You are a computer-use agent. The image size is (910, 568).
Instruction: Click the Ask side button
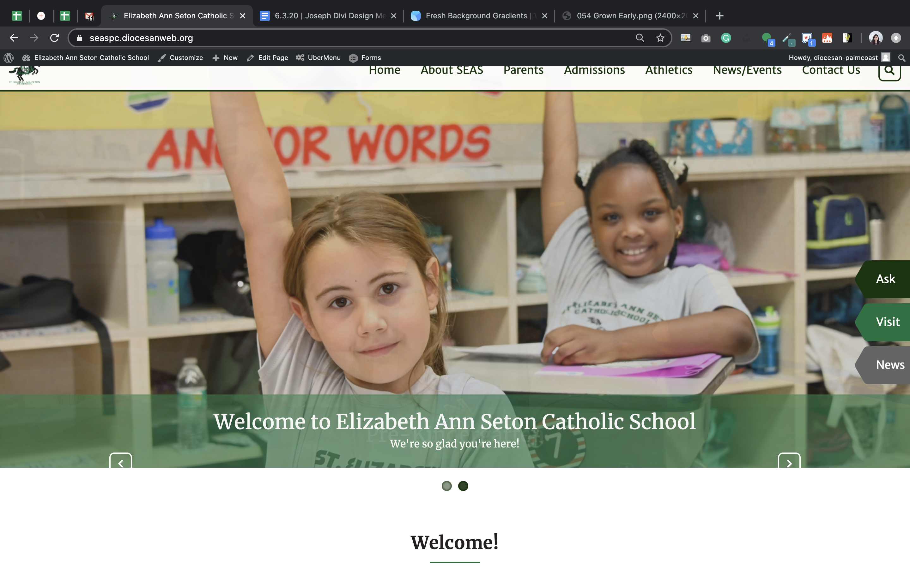tap(885, 279)
